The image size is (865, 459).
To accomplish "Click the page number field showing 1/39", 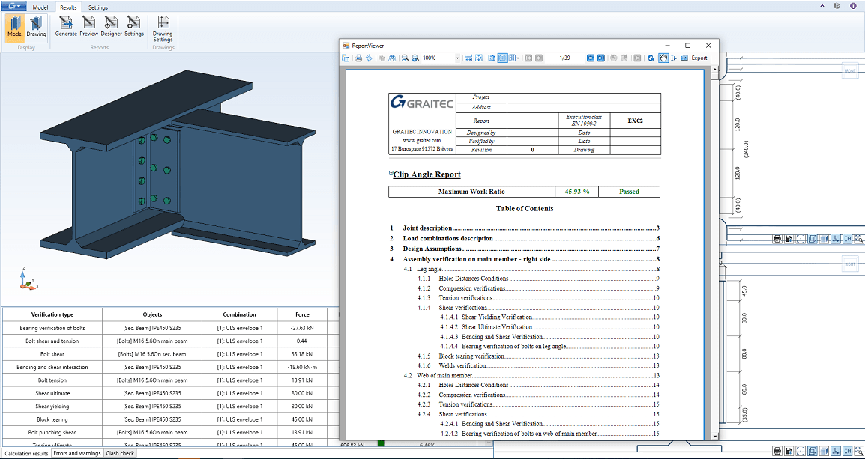I will click(x=564, y=58).
